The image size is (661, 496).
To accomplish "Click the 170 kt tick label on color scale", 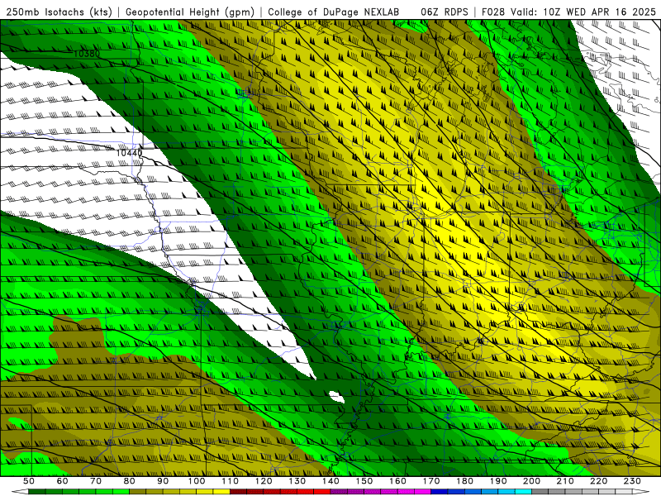I will click(431, 481).
